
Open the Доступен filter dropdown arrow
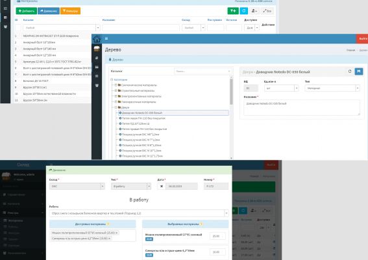[x=257, y=28]
